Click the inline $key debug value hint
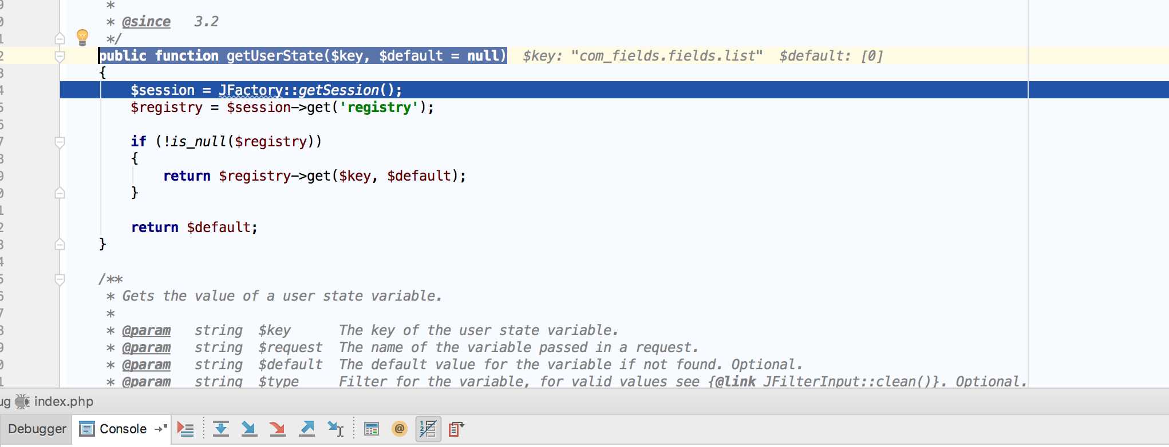This screenshot has width=1169, height=447. point(642,56)
